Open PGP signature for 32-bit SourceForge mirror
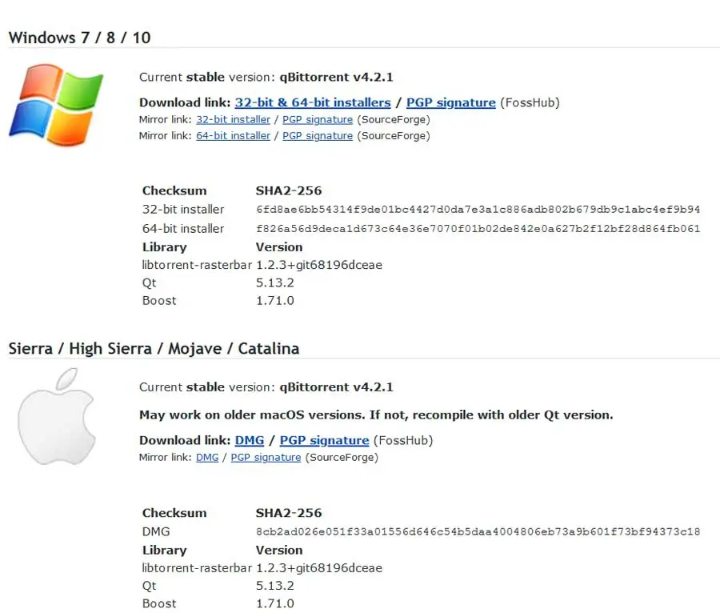The height and width of the screenshot is (613, 720). [318, 119]
